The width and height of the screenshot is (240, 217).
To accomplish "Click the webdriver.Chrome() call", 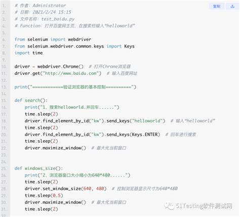I will 60,67.
